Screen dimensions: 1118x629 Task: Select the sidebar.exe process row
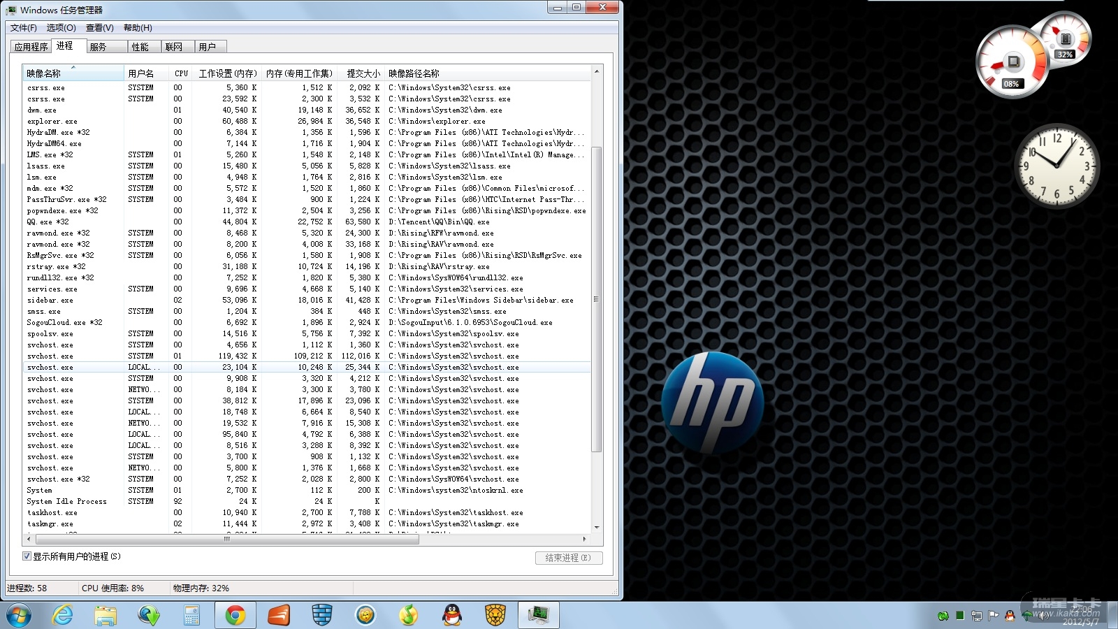(x=307, y=300)
